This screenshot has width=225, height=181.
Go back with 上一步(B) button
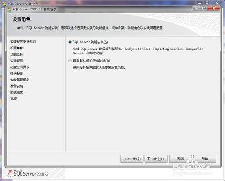[x=132, y=159]
